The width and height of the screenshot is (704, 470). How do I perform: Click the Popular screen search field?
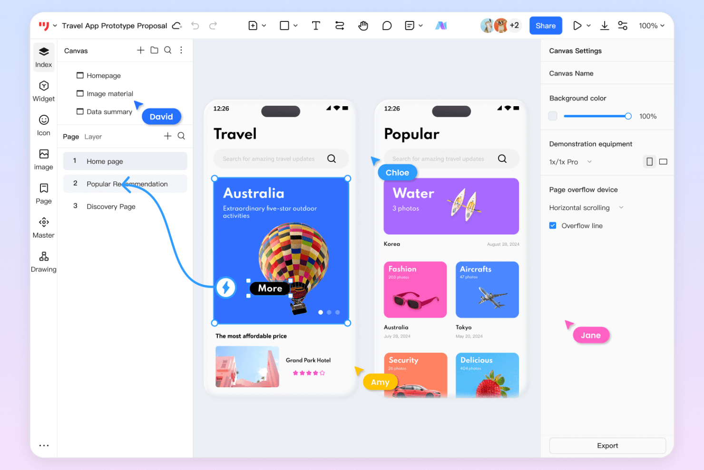(x=451, y=159)
